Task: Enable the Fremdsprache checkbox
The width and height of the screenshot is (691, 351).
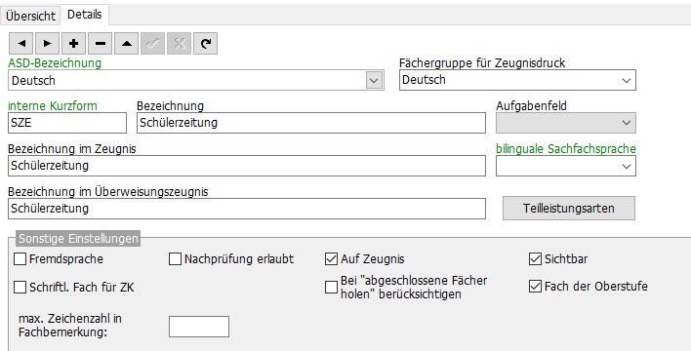Action: [x=20, y=259]
